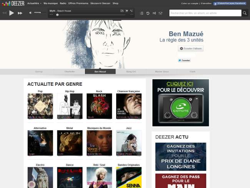Mute the volume speaker icon
The width and height of the screenshot is (250, 188).
pos(30,13)
